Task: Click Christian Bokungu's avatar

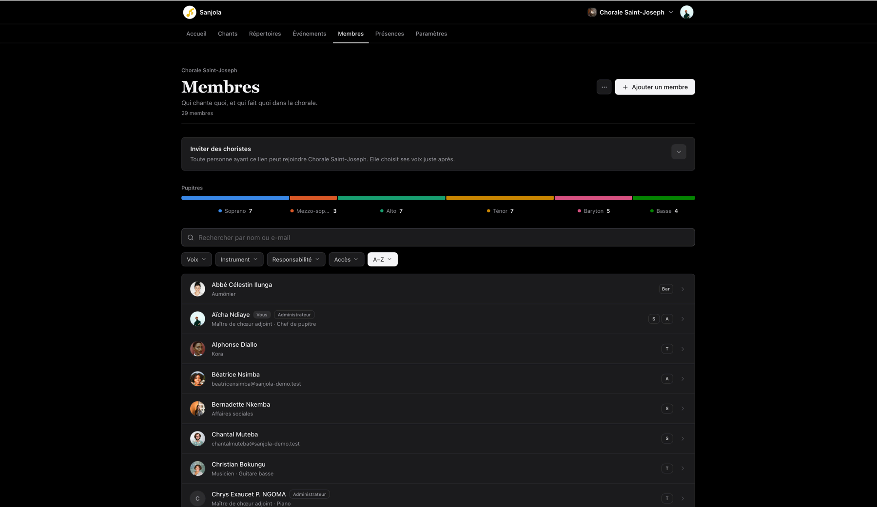Action: (197, 469)
